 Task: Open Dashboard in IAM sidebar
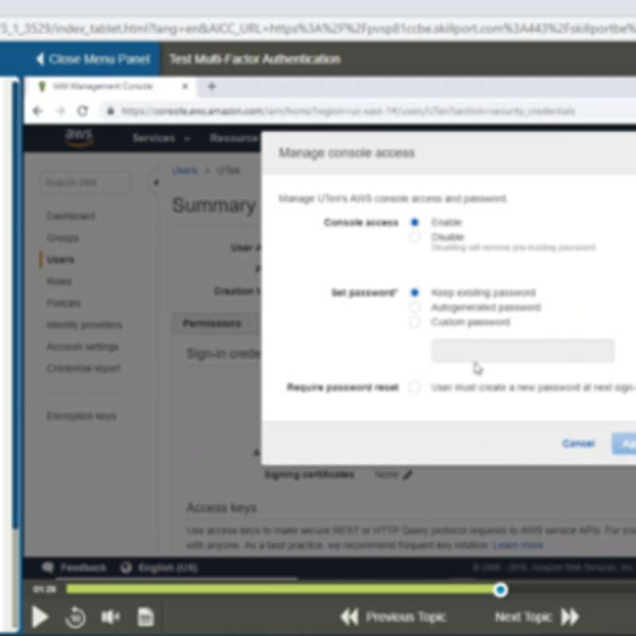tap(71, 215)
